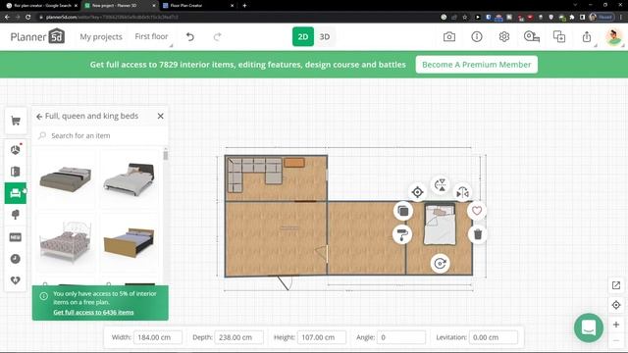
Task: Edit the Levitation field 0.00 cm
Action: click(493, 337)
